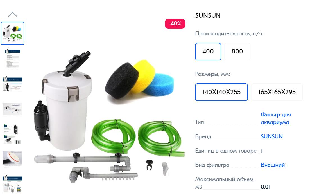The width and height of the screenshot is (317, 195).
Task: Open the second thumbnail with text specifications
Action: tap(13, 59)
